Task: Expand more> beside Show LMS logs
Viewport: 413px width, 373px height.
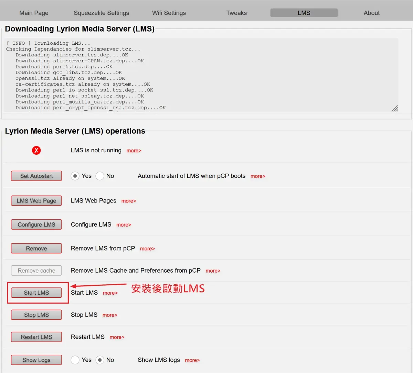Action: pyautogui.click(x=192, y=360)
